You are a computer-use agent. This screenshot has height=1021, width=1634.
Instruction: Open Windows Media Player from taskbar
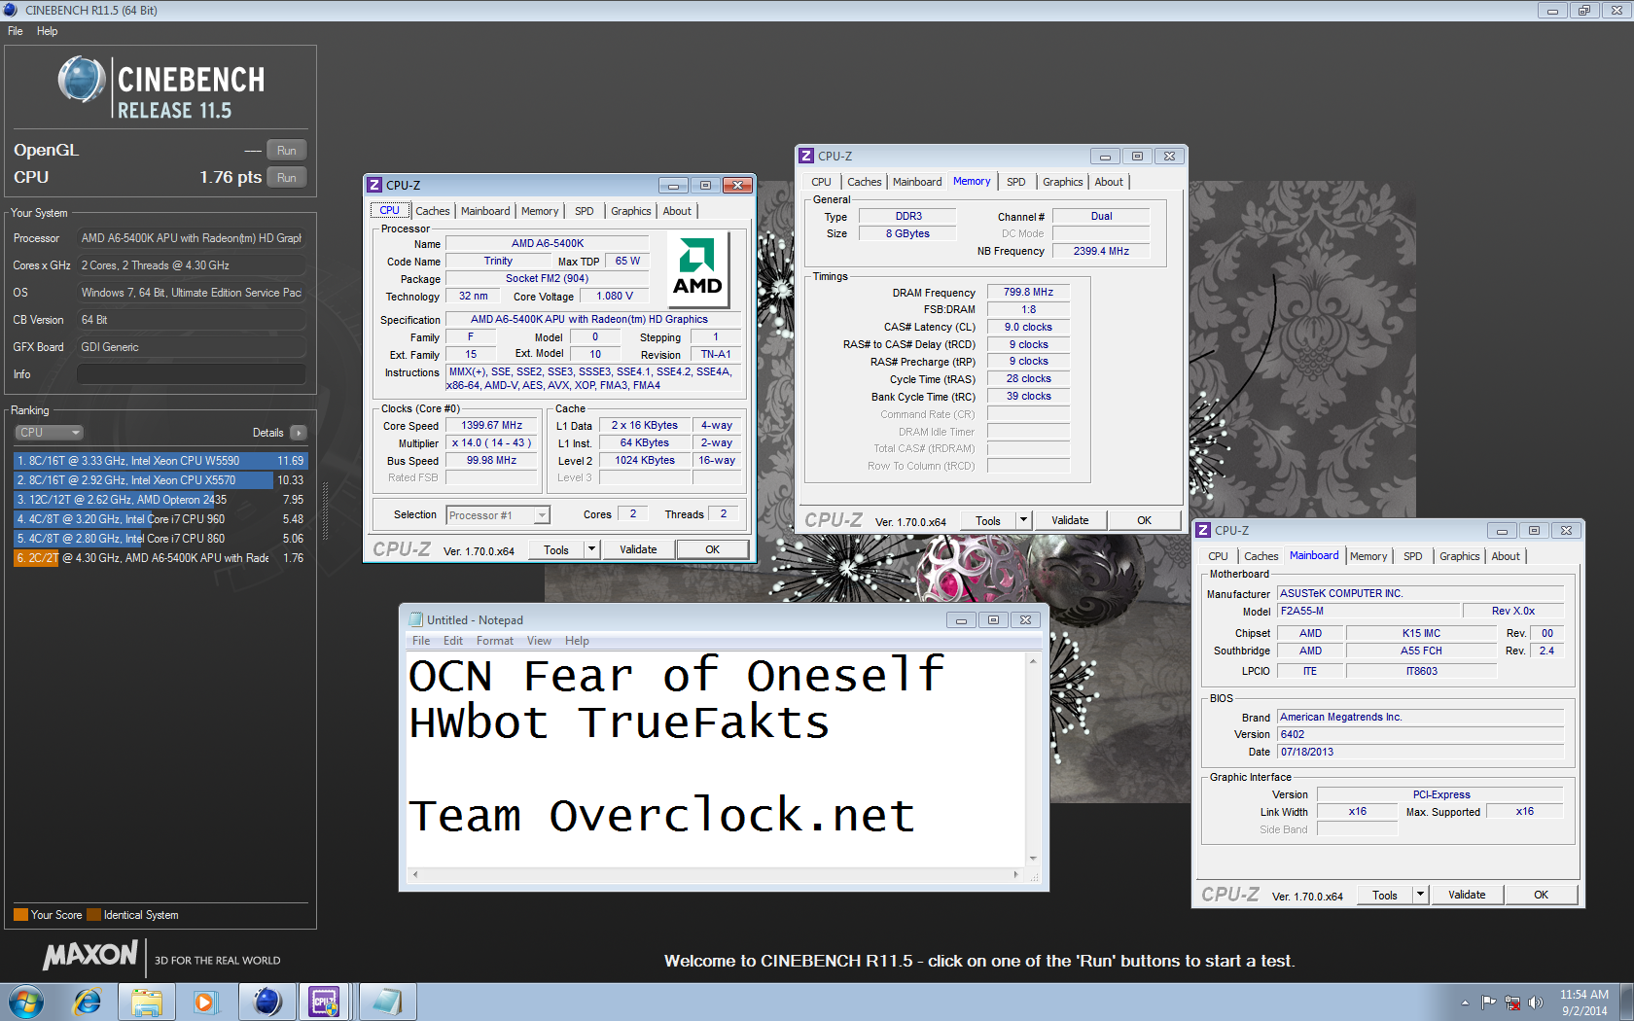[x=205, y=1002]
